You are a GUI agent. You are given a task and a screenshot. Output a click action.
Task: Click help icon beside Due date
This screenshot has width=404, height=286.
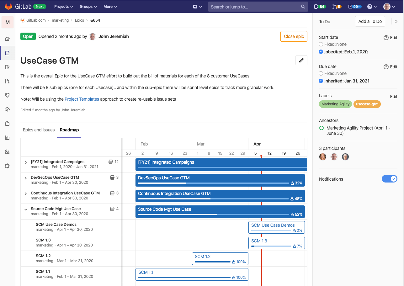pos(386,67)
